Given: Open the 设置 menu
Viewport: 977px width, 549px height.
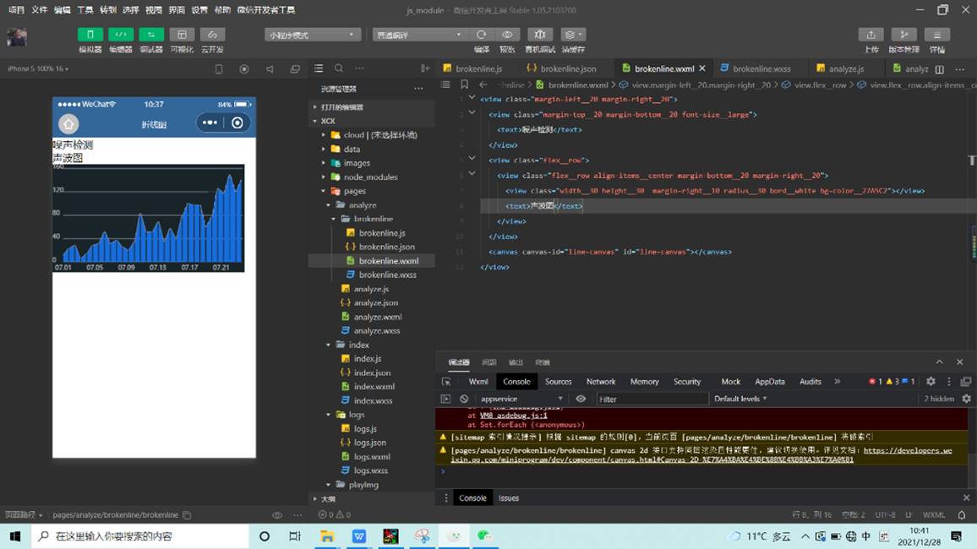Looking at the screenshot, I should click(199, 10).
